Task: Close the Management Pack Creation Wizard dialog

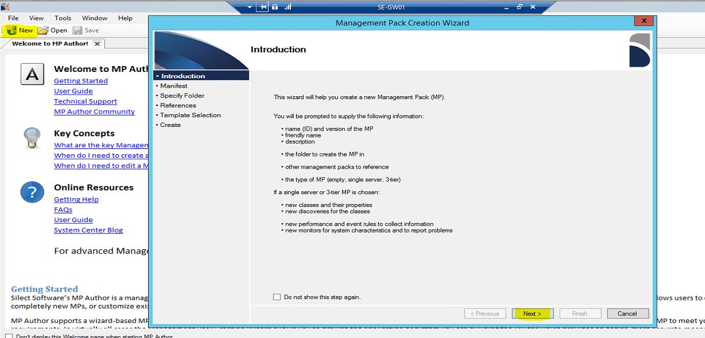Action: click(x=643, y=21)
